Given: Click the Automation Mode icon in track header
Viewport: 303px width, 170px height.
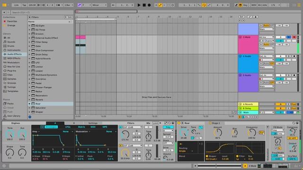Looking at the screenshot, I should (250, 17).
